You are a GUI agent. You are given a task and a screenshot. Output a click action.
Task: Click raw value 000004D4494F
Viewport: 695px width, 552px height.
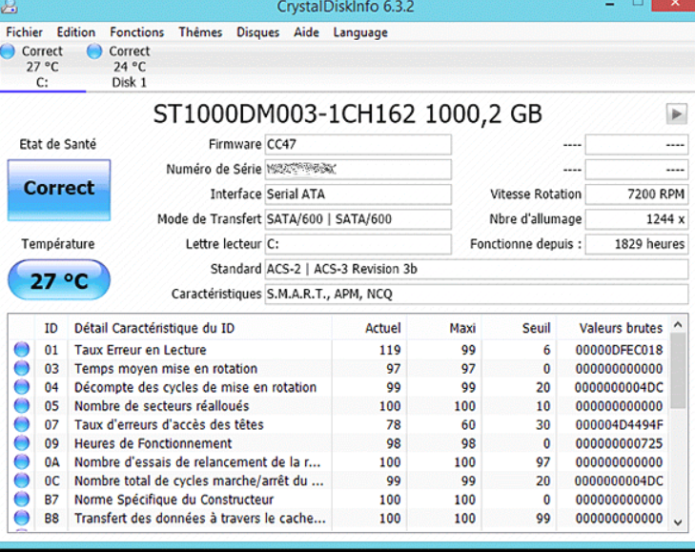(619, 425)
